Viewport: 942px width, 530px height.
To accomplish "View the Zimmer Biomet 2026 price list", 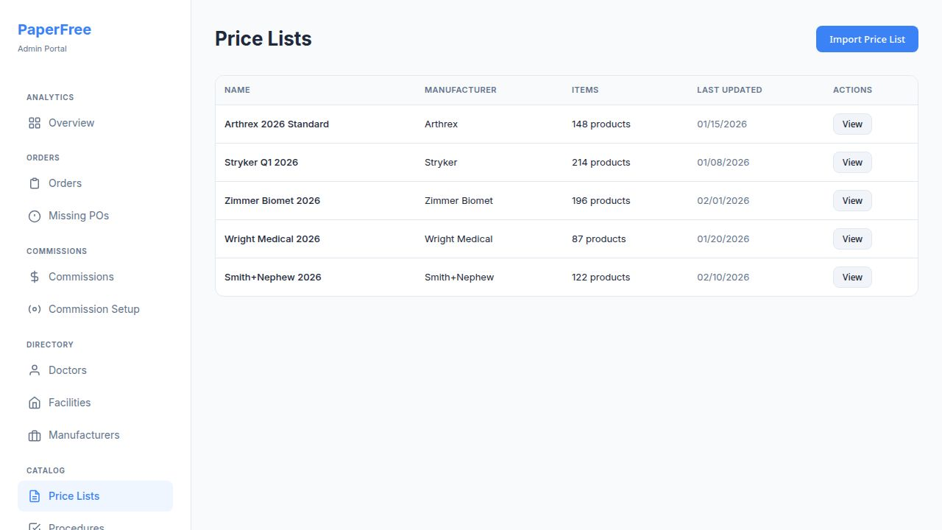I will 851,200.
